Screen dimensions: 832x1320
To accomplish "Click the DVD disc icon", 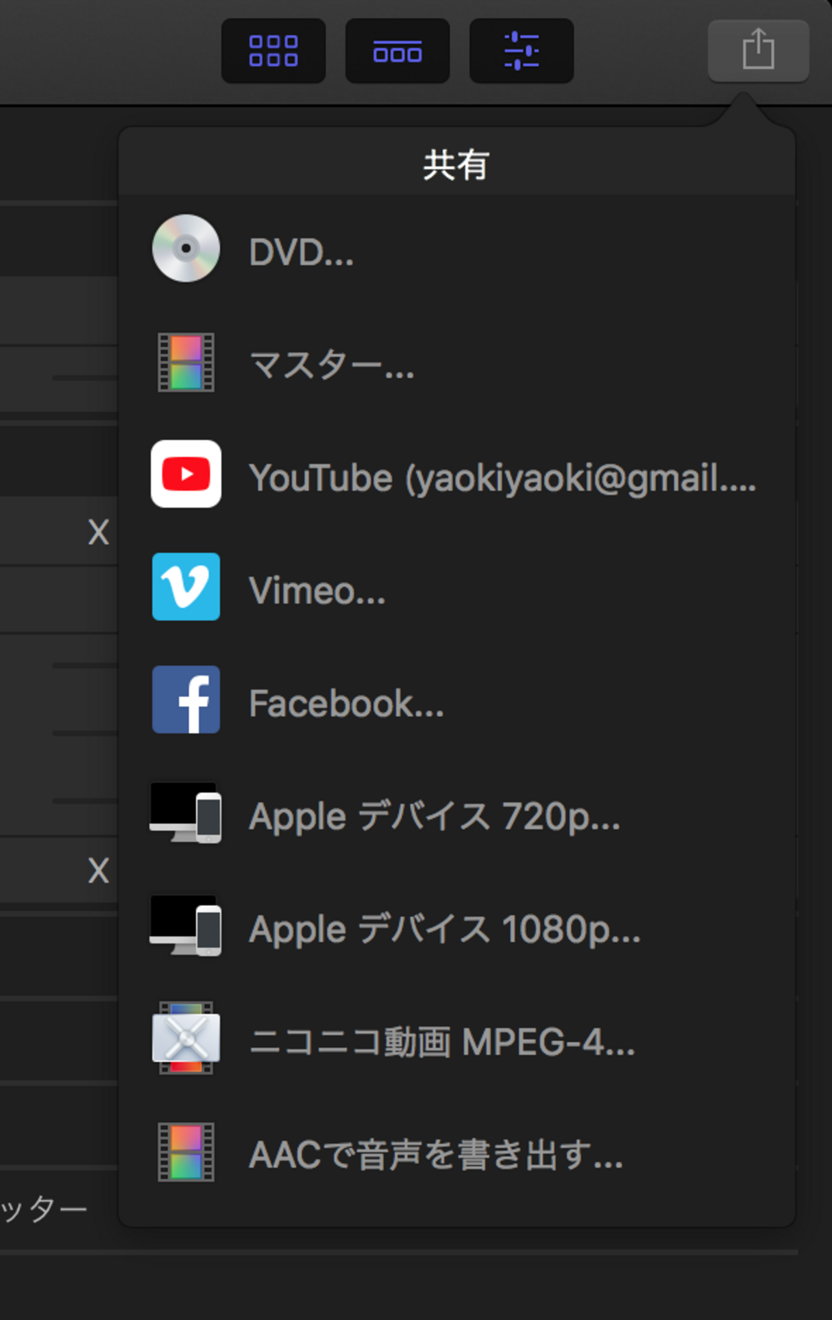I will 186,248.
